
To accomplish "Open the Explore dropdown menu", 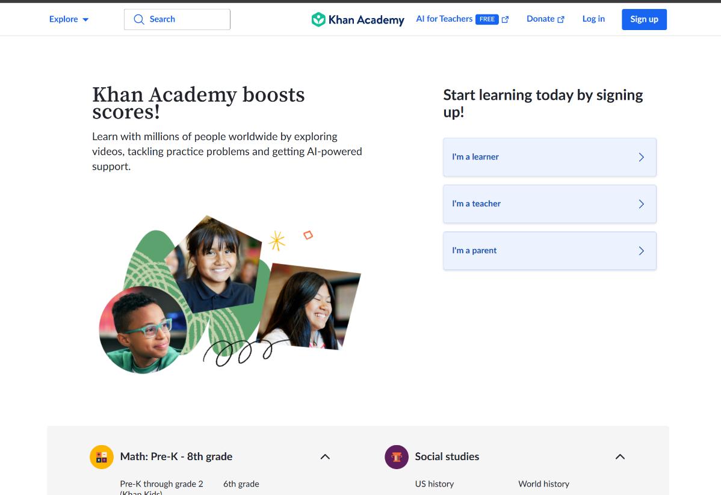I will tap(69, 19).
